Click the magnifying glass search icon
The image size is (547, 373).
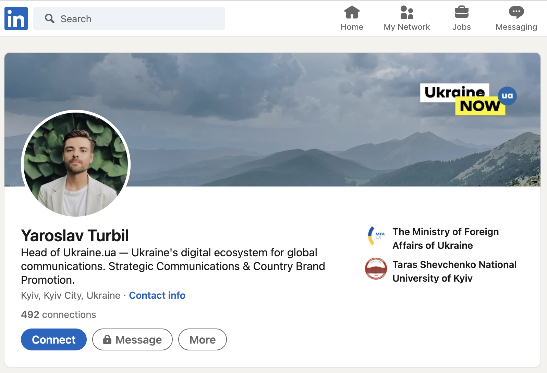click(x=50, y=18)
